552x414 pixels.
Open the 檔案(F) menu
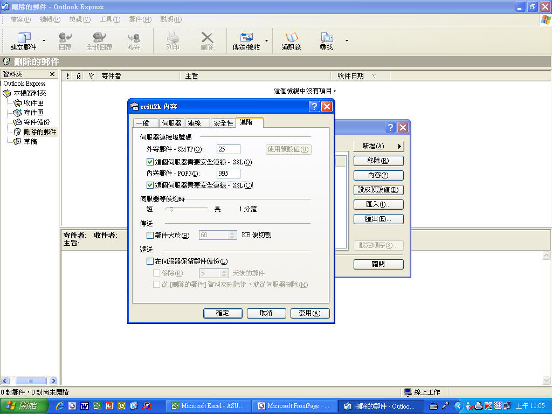[20, 19]
